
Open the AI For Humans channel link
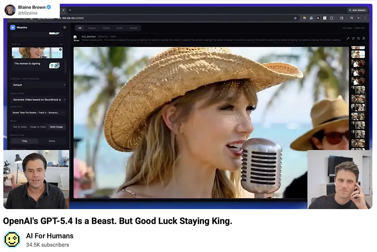50,236
